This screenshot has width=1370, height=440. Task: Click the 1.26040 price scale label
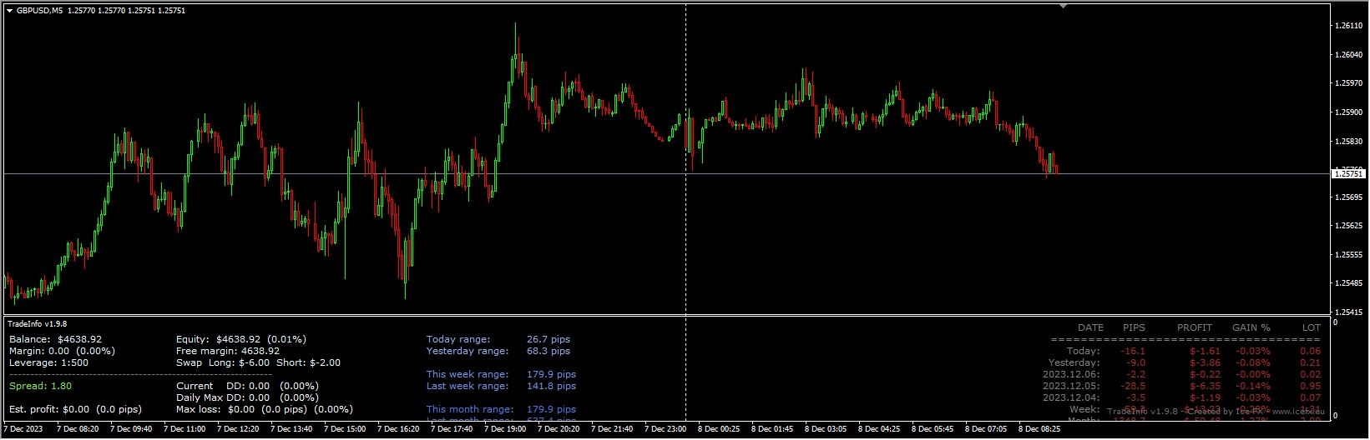point(1348,55)
